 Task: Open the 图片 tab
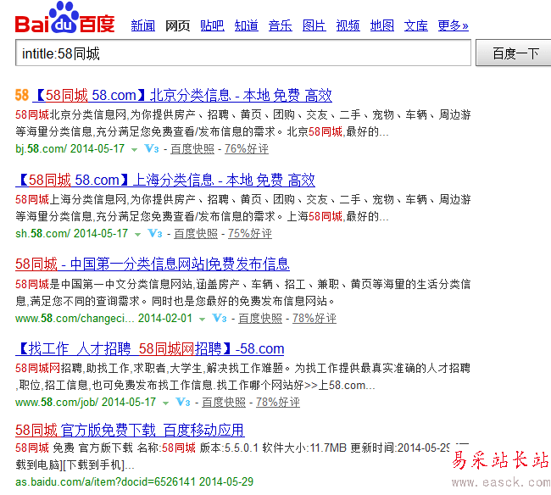click(314, 25)
